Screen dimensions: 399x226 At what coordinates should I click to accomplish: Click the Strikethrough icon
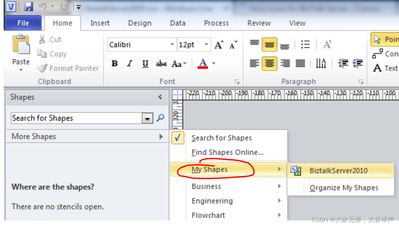click(x=161, y=64)
